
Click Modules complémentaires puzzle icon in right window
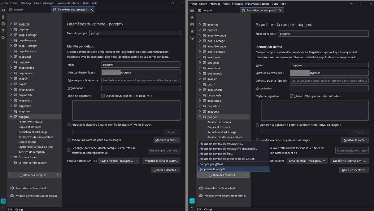click(201, 196)
